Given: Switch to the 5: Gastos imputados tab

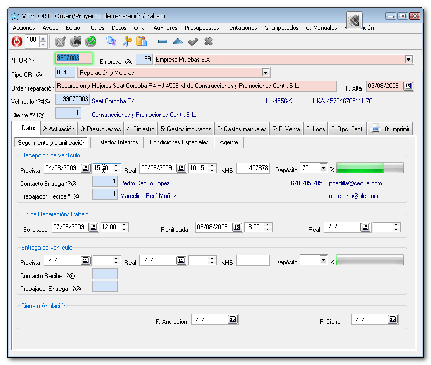Looking at the screenshot, I should pyautogui.click(x=186, y=129).
